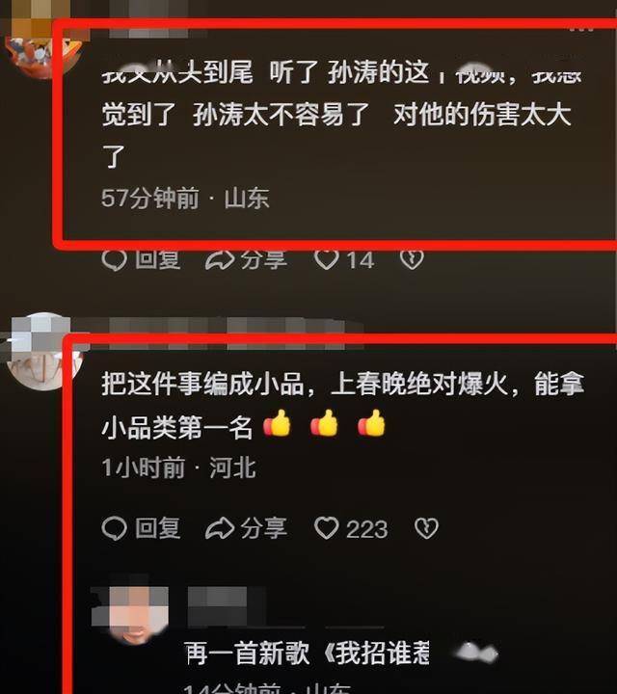Open the nested reply 再一首新歌《我招谁惹
The image size is (617, 694).
tap(308, 654)
